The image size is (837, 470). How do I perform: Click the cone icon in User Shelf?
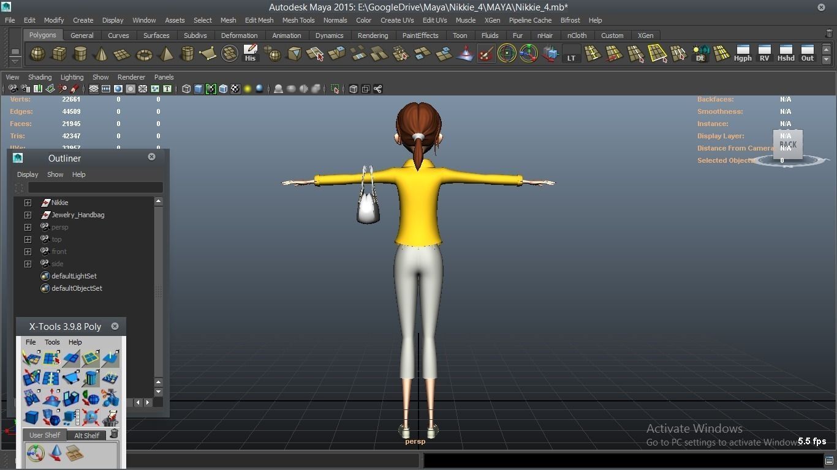[55, 453]
